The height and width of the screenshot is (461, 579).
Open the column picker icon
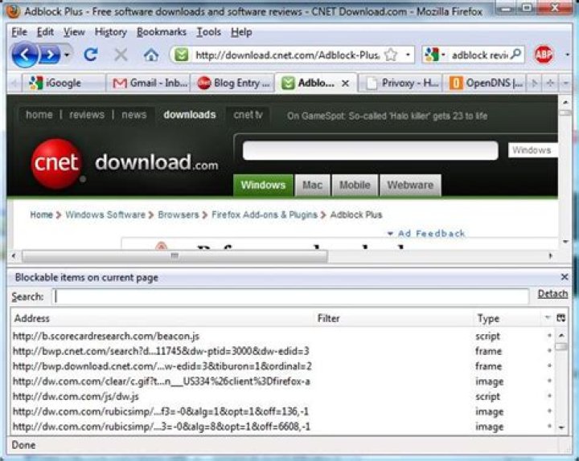561,318
